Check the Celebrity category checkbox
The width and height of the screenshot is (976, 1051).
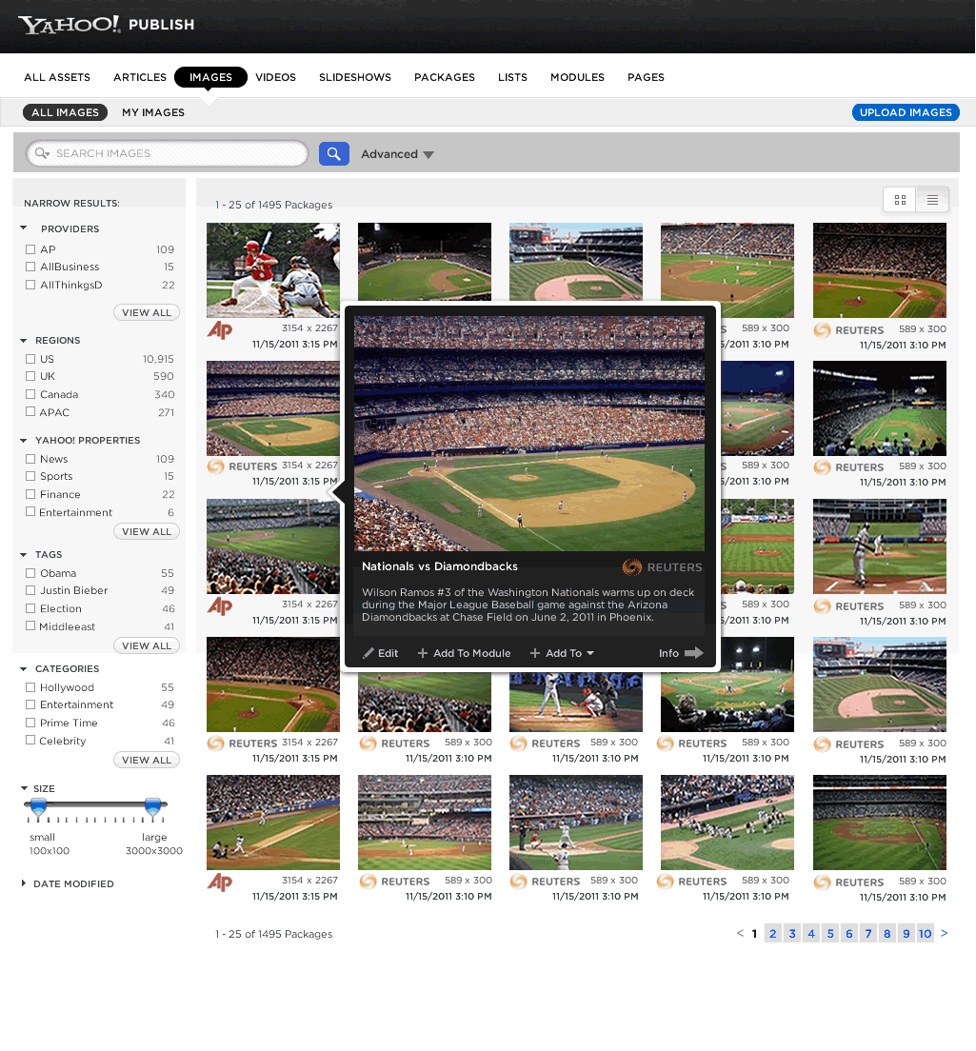click(x=30, y=740)
